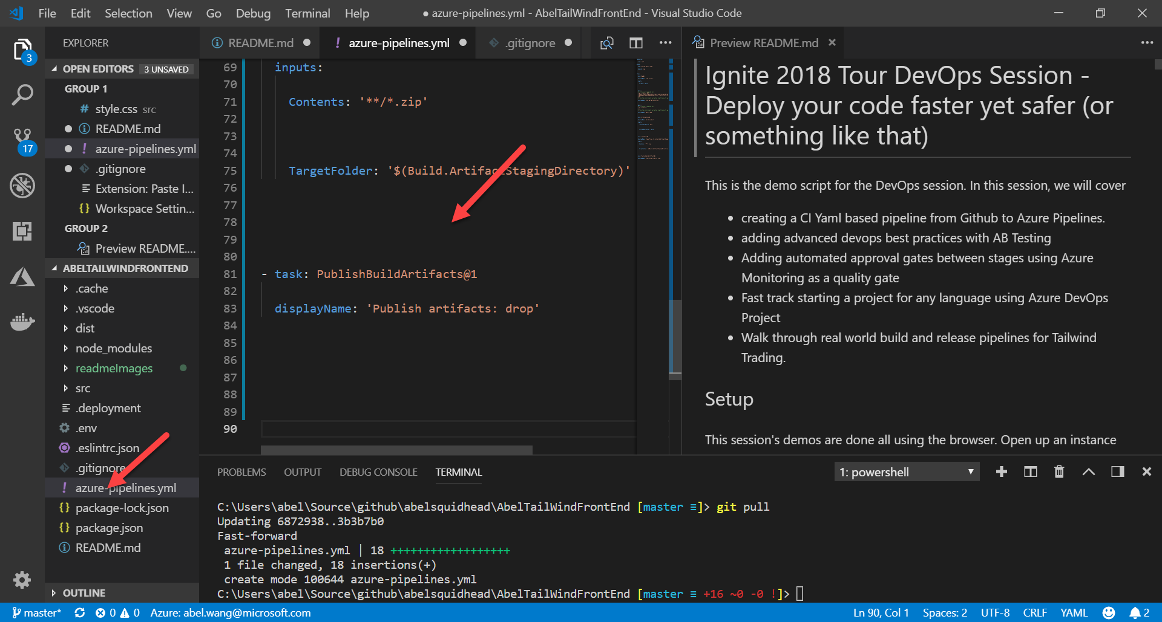Image resolution: width=1162 pixels, height=622 pixels.
Task: Open the Docker view icon
Action: [22, 322]
